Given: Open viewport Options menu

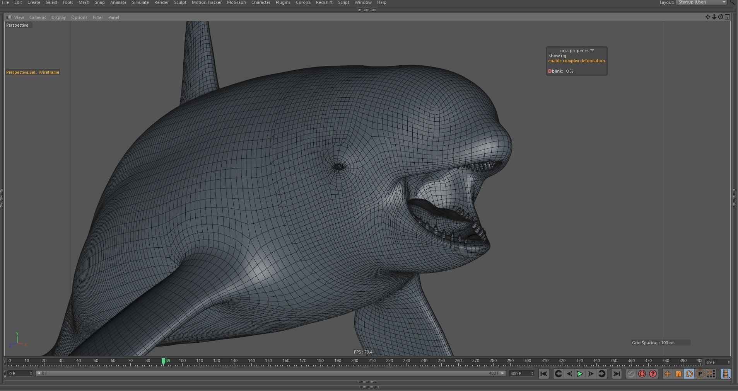Looking at the screenshot, I should tap(79, 17).
